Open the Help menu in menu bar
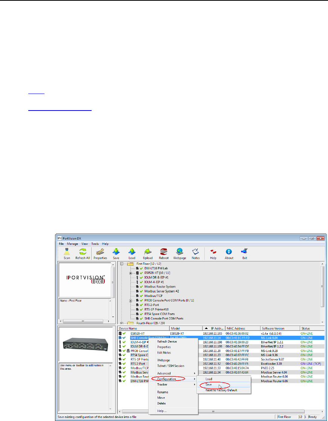 105,244
